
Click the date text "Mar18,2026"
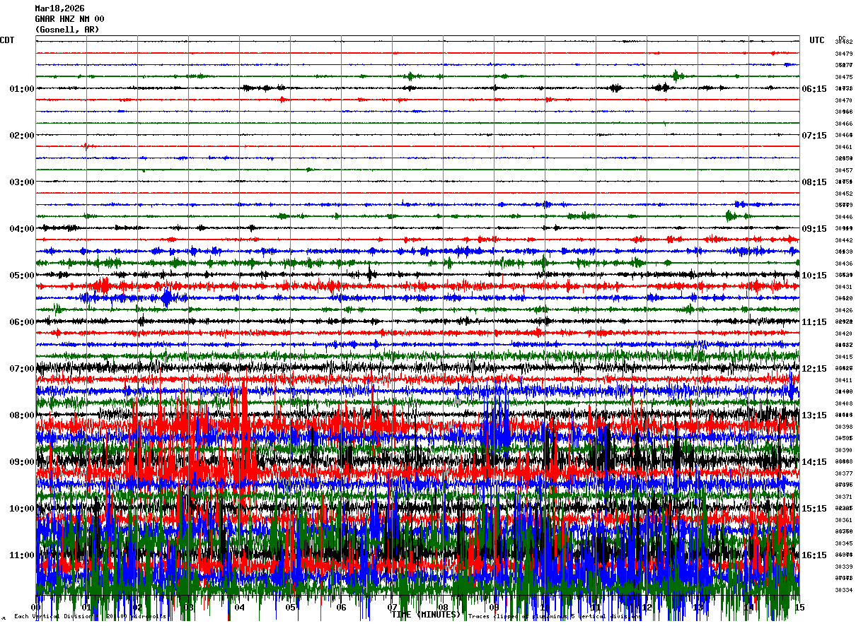pos(59,8)
